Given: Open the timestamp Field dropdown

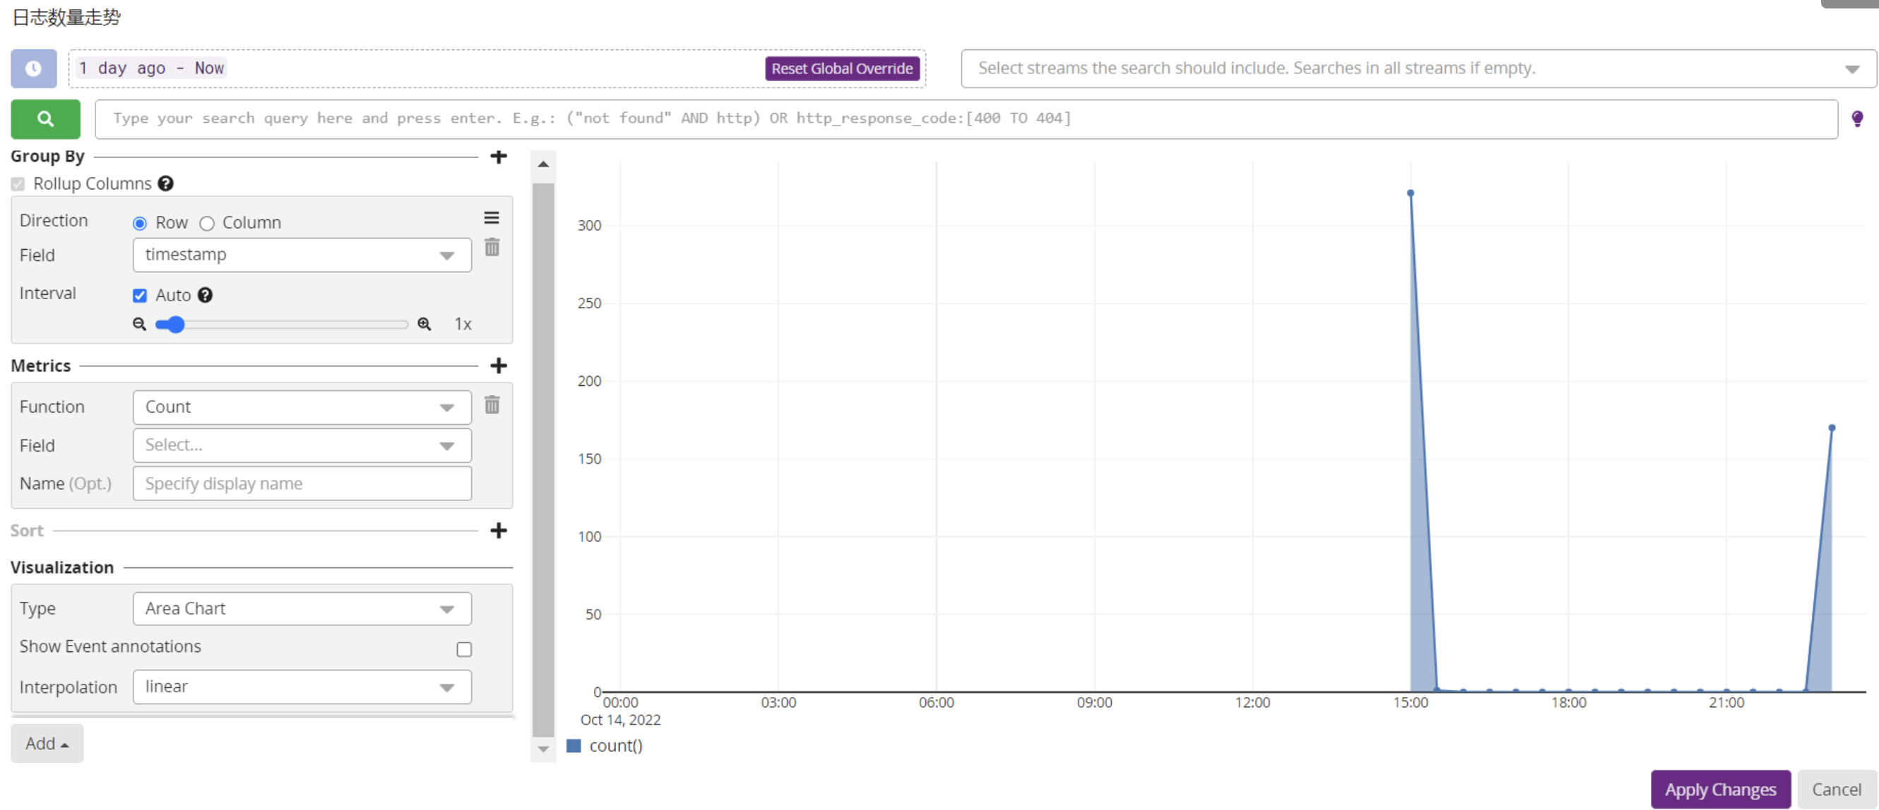Looking at the screenshot, I should click(301, 255).
